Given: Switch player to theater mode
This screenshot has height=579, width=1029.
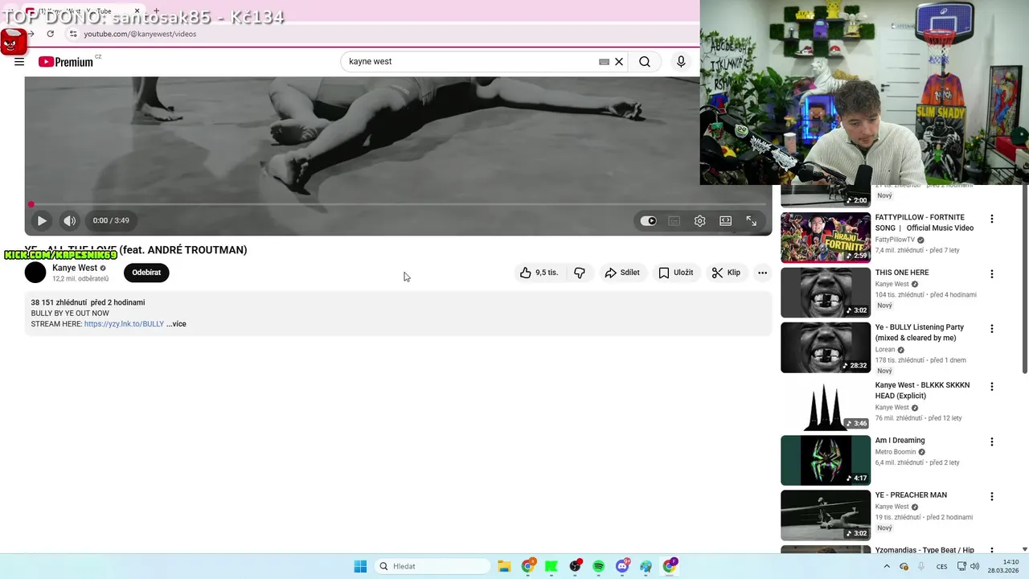Looking at the screenshot, I should pos(726,220).
